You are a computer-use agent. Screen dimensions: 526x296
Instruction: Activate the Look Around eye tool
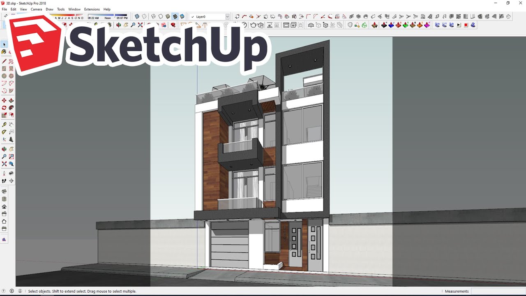[x=11, y=173]
